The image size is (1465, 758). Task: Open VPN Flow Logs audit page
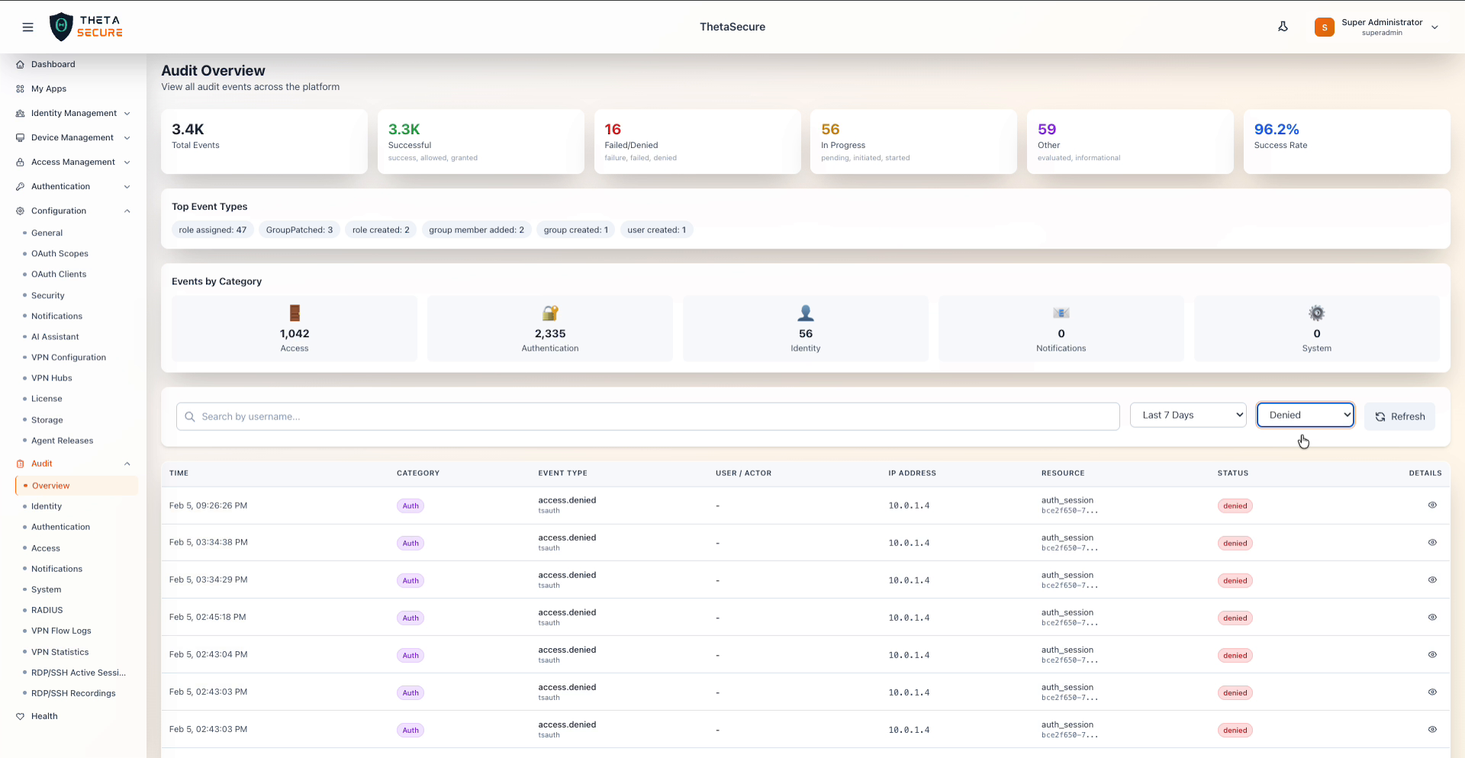[61, 631]
